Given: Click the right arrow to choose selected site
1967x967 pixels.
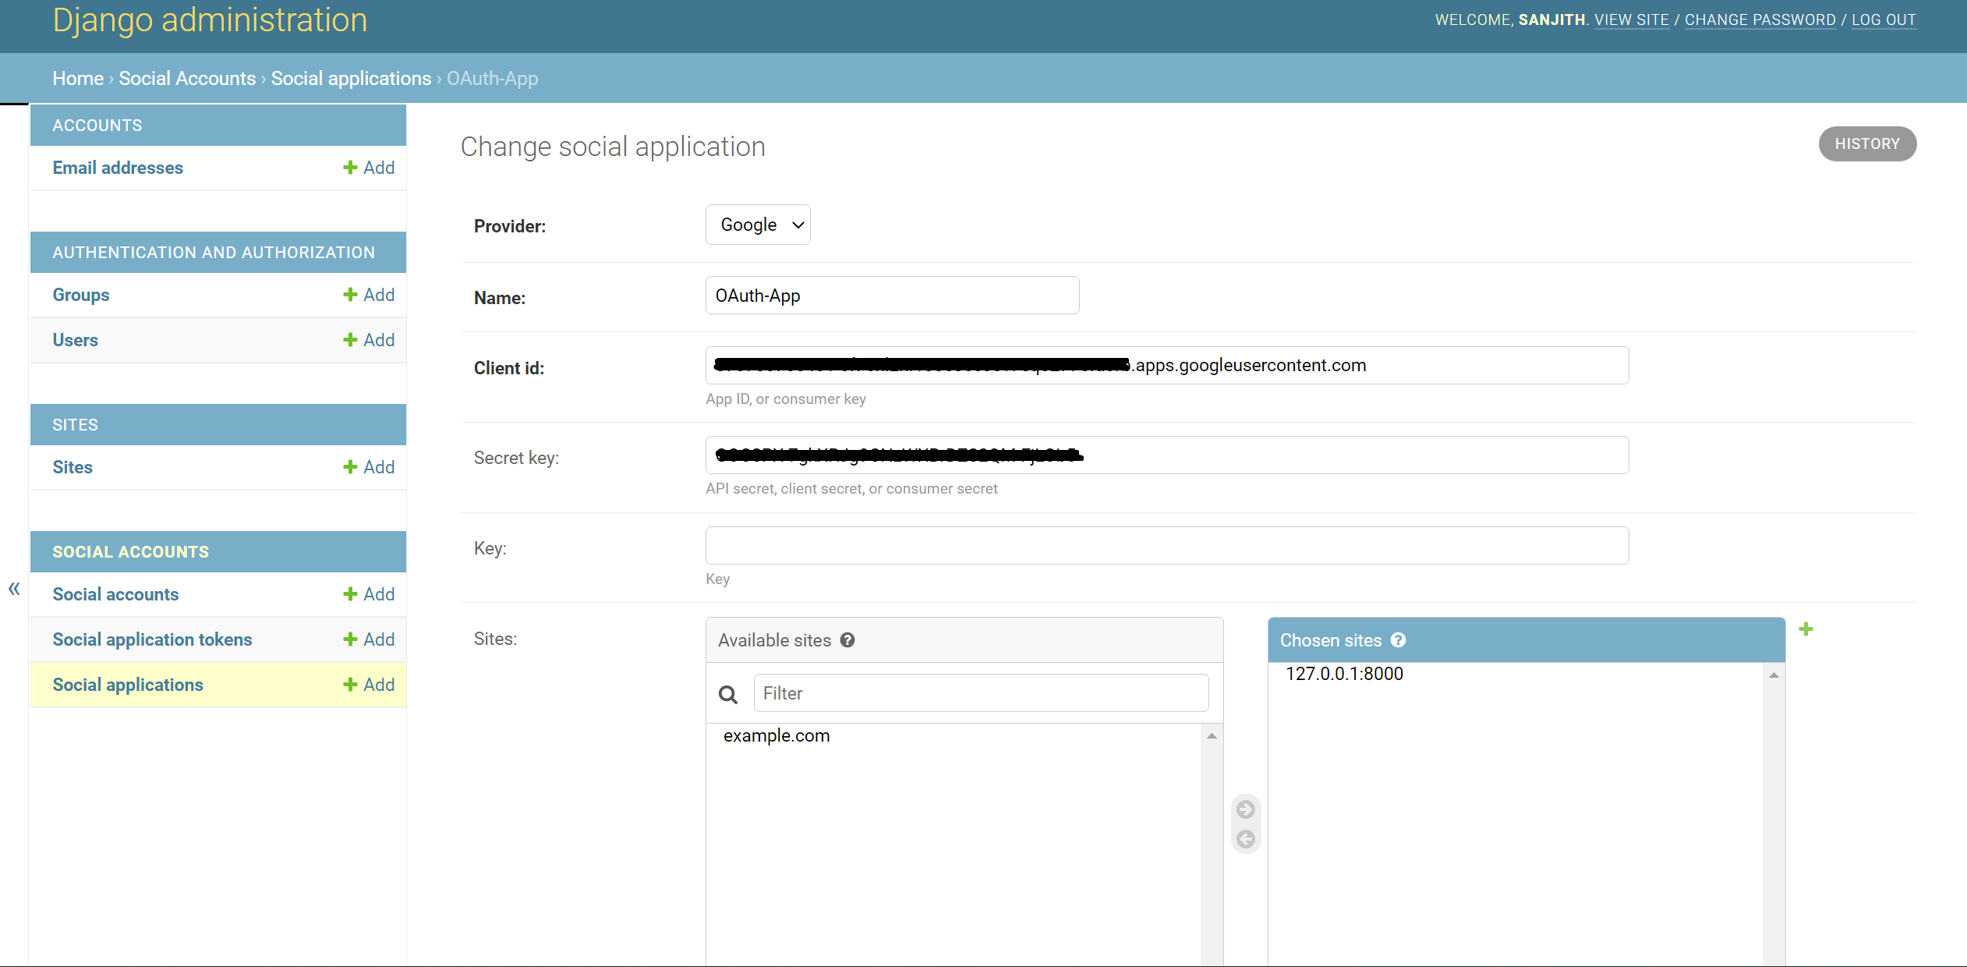Looking at the screenshot, I should pyautogui.click(x=1246, y=809).
